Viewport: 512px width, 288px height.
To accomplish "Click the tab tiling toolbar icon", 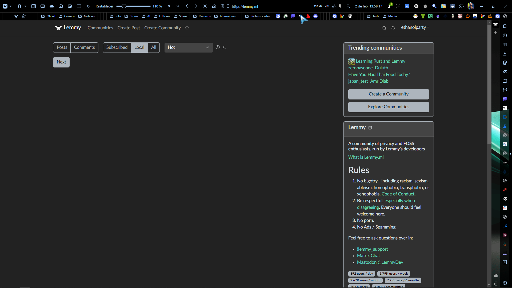I will [43, 6].
